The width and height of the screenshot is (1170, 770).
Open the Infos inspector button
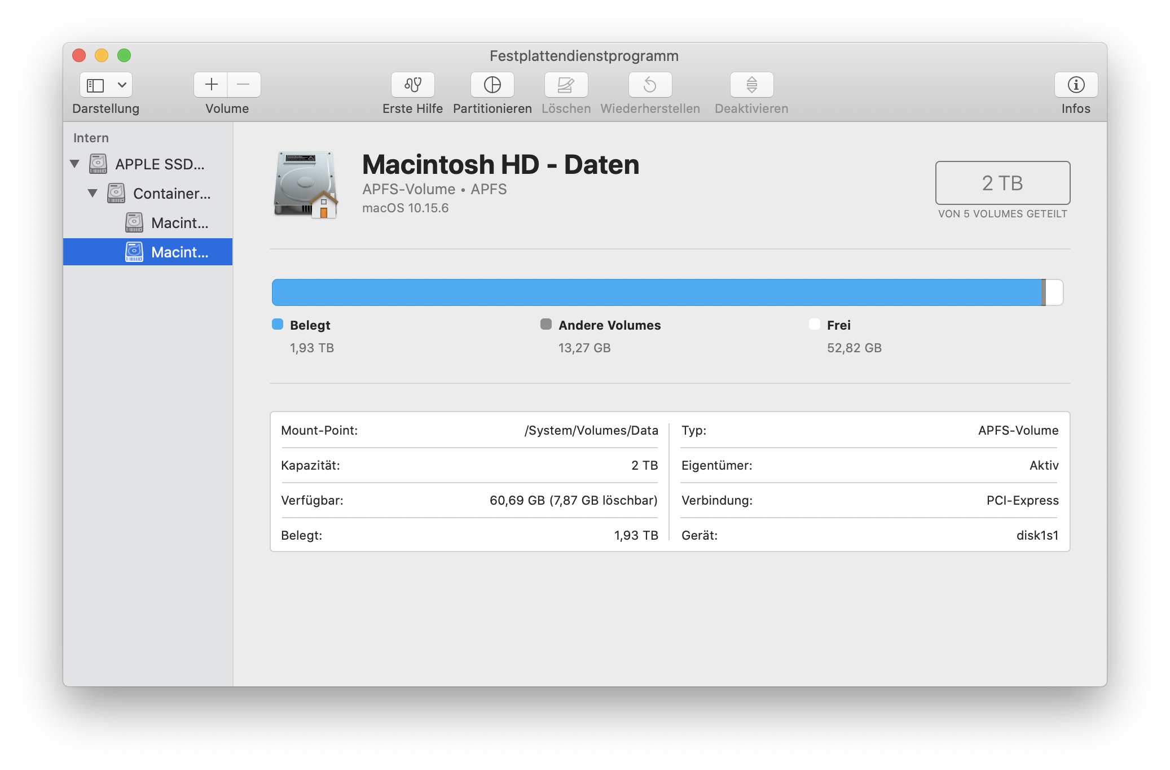click(x=1075, y=85)
